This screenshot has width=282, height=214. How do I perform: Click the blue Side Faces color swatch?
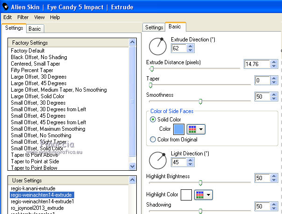click(x=179, y=129)
